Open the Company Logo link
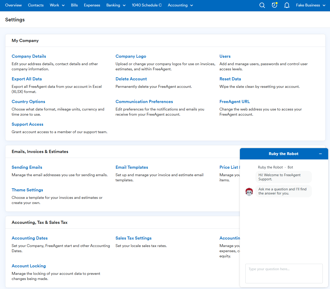 coord(131,56)
